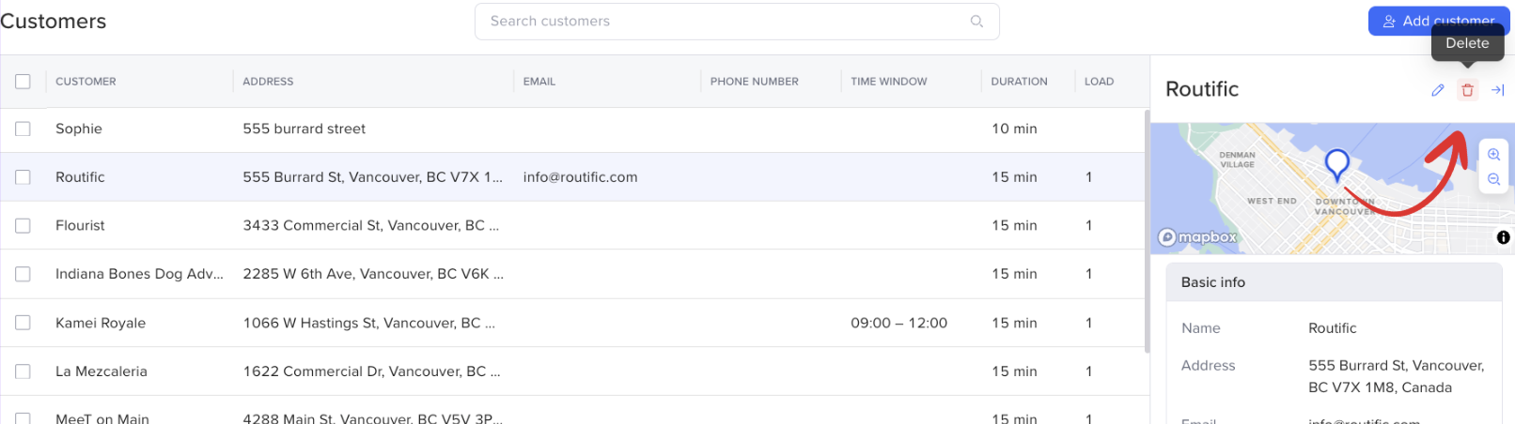1515x424 pixels.
Task: Collapse the customer details side panel
Action: pos(1498,90)
